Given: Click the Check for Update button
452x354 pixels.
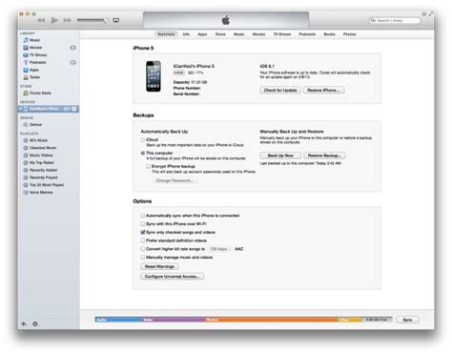Looking at the screenshot, I should click(280, 90).
